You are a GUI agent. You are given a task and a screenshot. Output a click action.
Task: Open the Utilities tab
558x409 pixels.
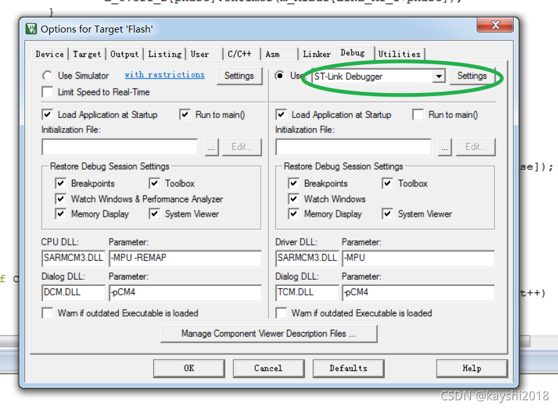point(399,54)
